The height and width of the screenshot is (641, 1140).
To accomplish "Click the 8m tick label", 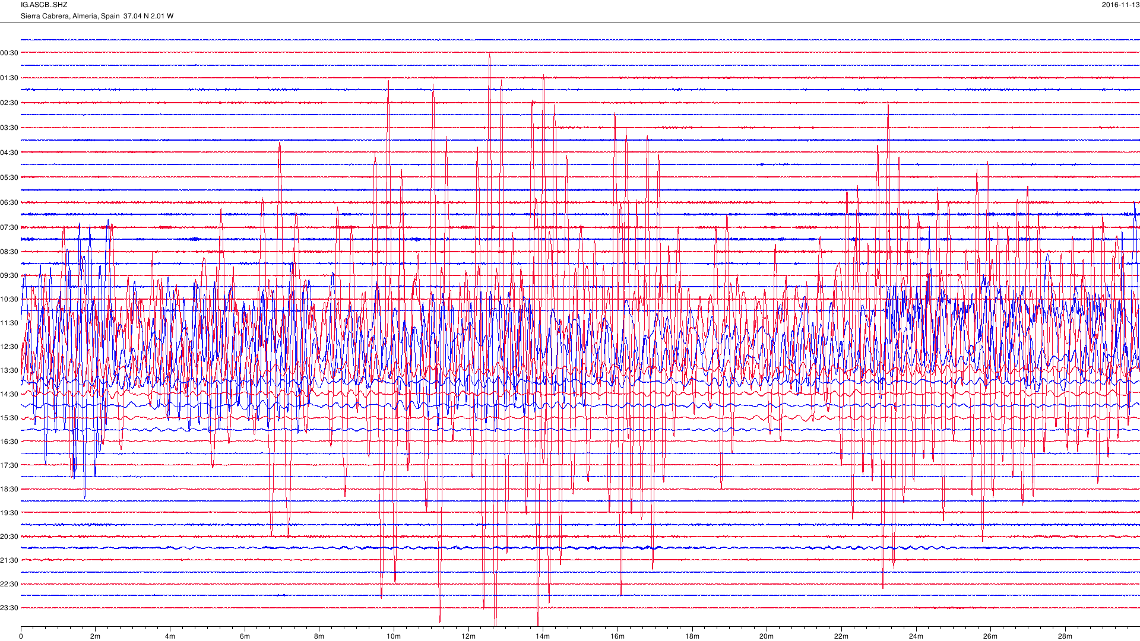I will pos(319,636).
